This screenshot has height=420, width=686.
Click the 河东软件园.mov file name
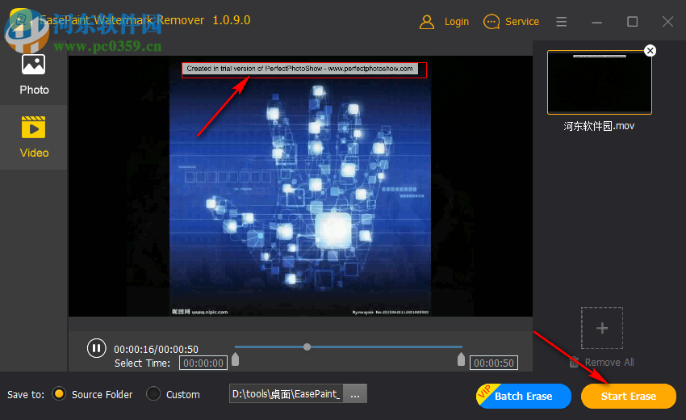click(599, 126)
